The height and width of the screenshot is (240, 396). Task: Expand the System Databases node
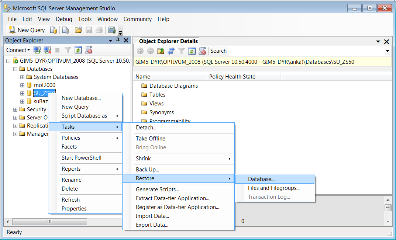(x=22, y=77)
